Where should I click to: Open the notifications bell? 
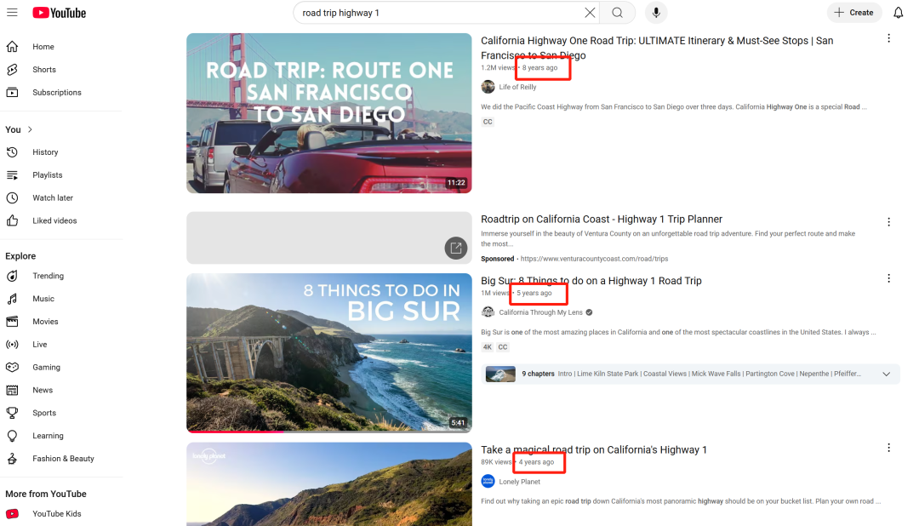pos(898,13)
